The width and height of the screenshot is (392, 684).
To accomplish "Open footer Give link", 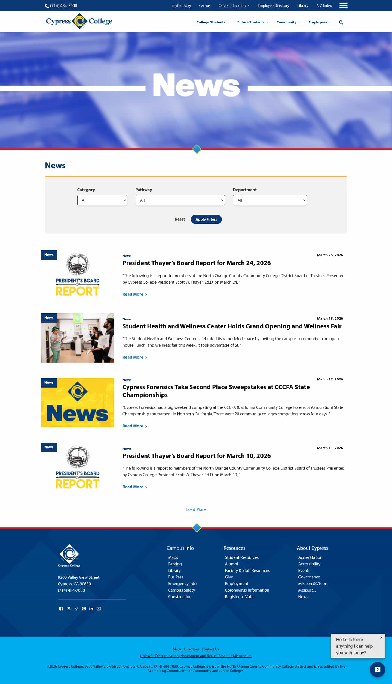I will tap(229, 577).
